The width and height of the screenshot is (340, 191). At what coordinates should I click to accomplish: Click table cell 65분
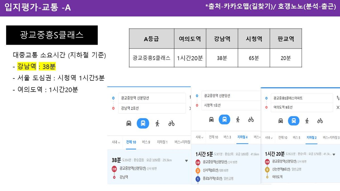pos(254,58)
